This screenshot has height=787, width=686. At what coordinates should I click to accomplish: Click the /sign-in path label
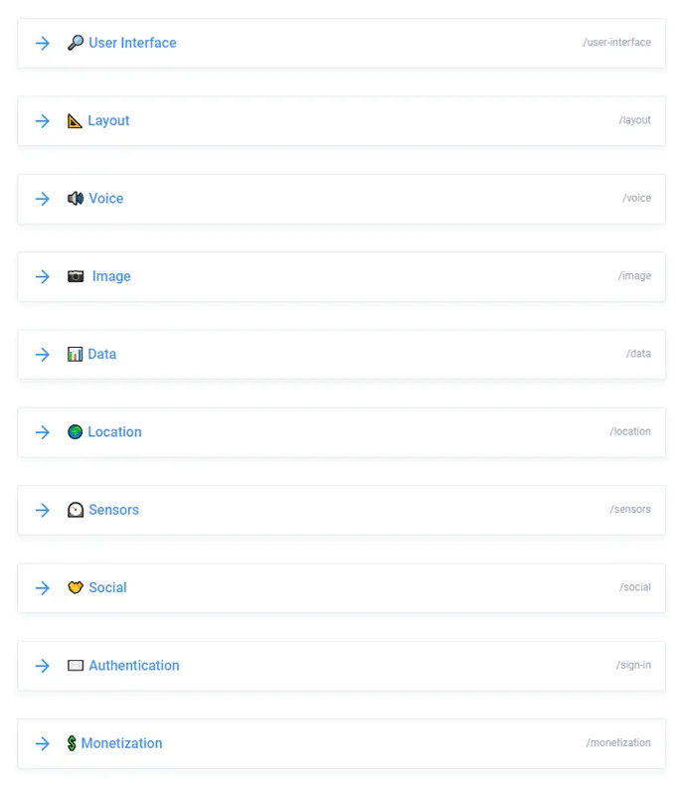633,665
